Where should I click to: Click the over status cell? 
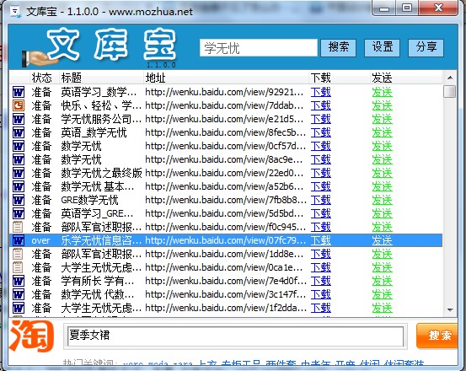pos(40,240)
